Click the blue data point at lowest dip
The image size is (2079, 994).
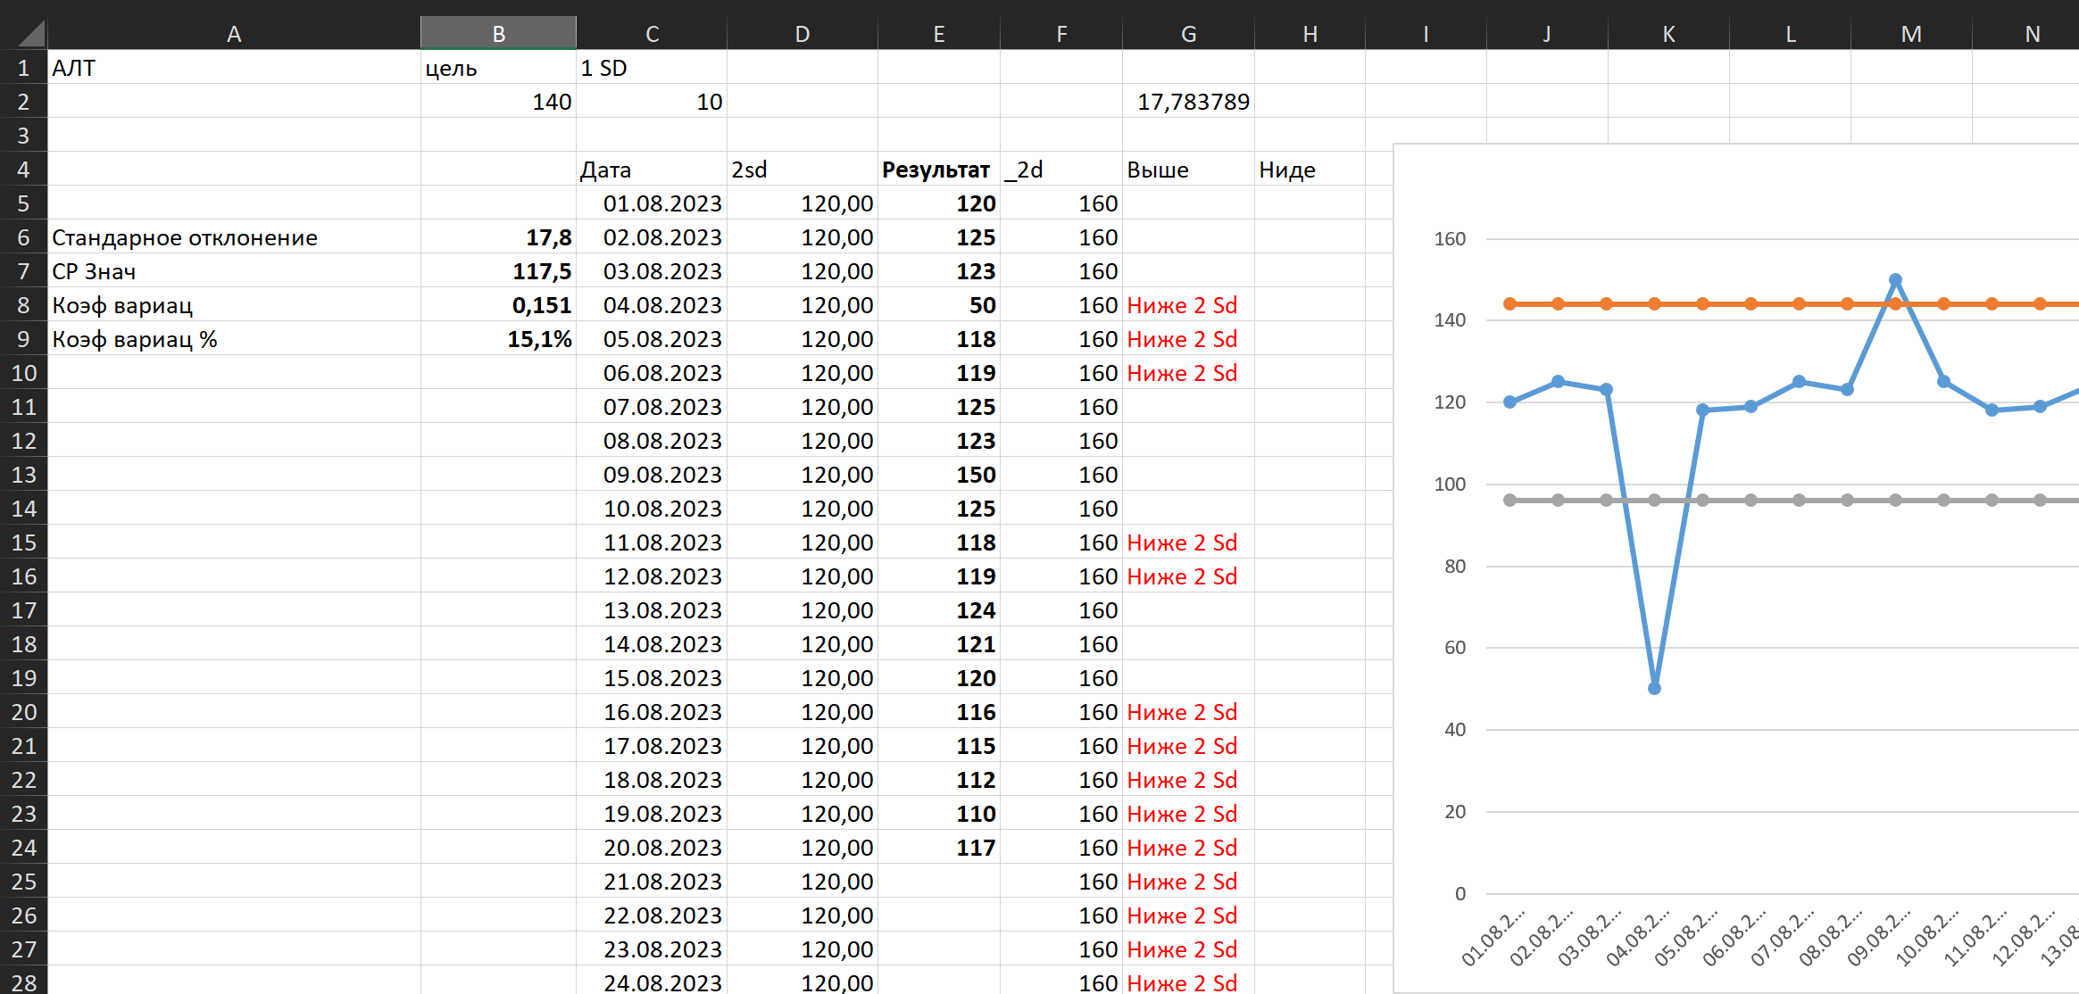[x=1654, y=688]
